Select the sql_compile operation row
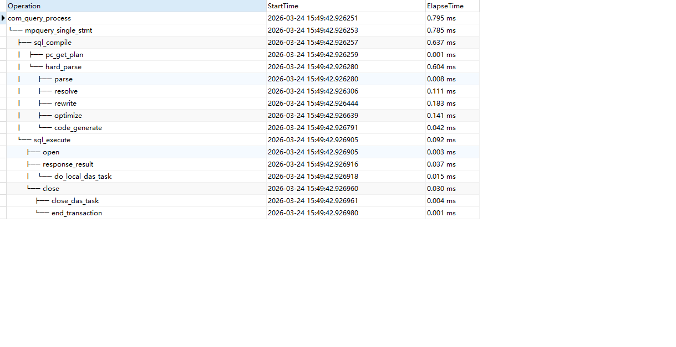 tap(53, 43)
